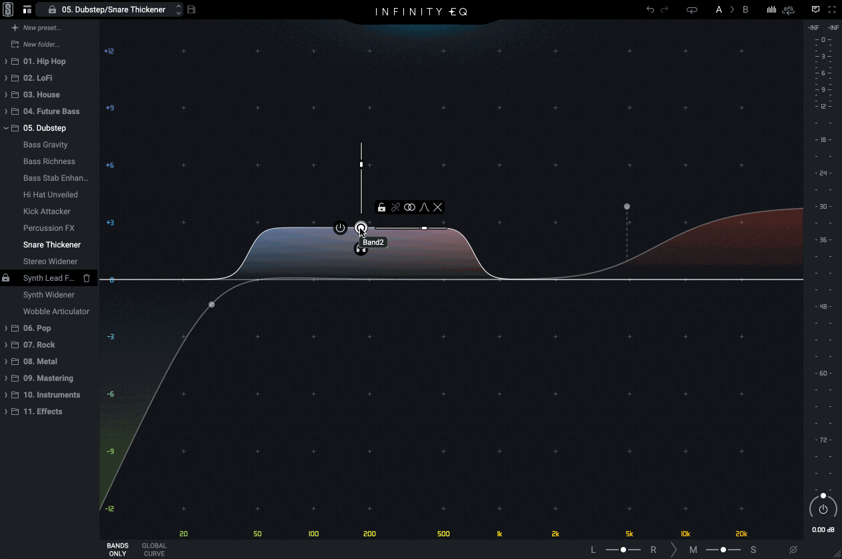Toggle the master output power button
The image size is (842, 559).
(x=823, y=510)
